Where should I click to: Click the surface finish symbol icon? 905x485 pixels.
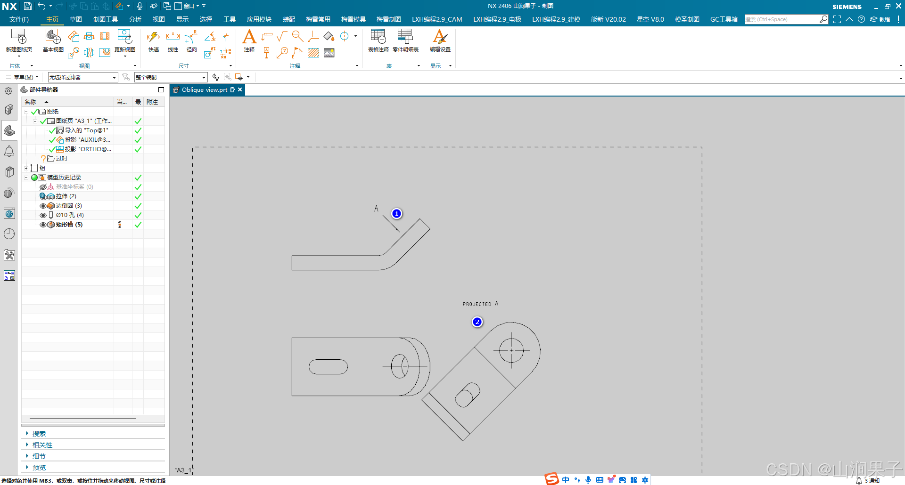click(282, 36)
